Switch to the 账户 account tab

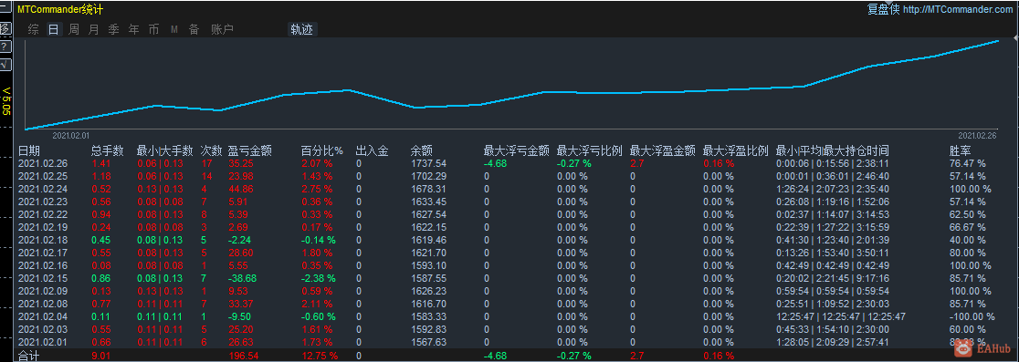point(222,29)
